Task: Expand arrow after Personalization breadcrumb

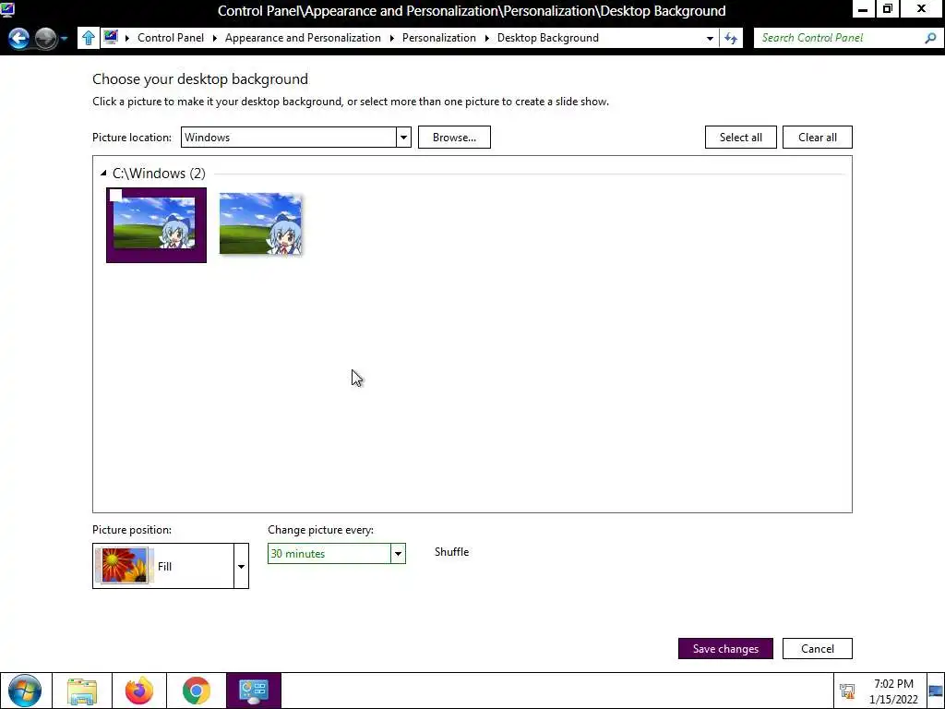Action: coord(487,38)
